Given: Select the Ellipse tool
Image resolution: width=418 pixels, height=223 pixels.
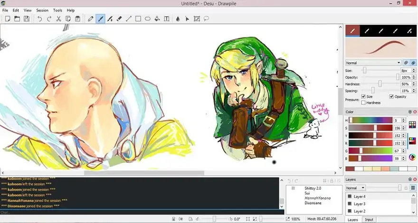Looking at the screenshot, I should pos(147,19).
